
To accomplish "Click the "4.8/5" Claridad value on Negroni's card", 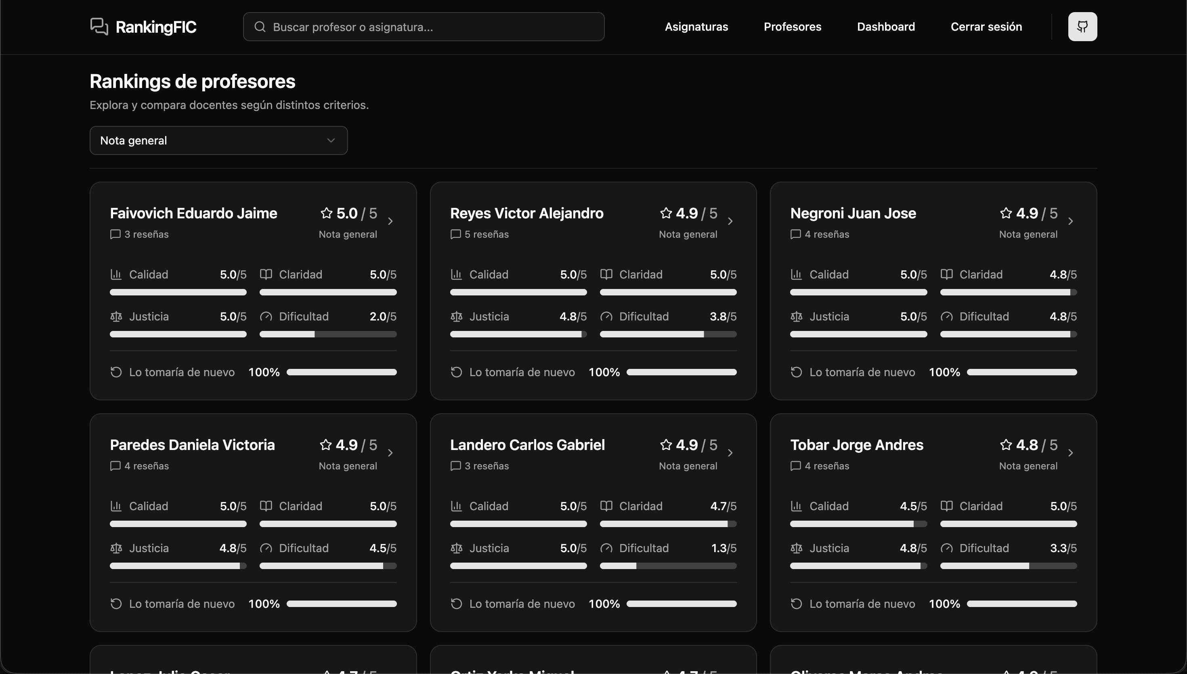I will 1063,274.
